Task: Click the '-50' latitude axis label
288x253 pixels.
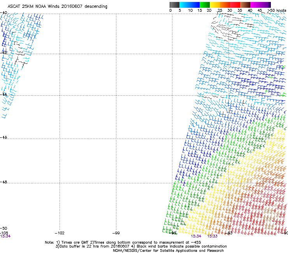Action: (4, 228)
